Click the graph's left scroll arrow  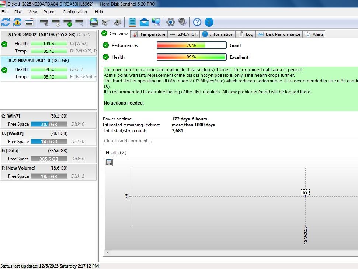point(107,253)
